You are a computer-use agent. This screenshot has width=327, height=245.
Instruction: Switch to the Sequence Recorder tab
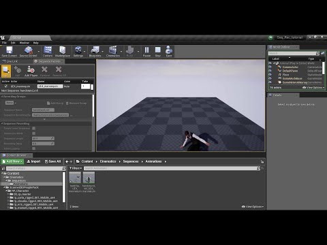tap(49, 61)
